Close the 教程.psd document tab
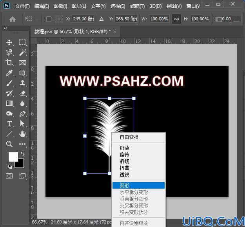The height and width of the screenshot is (227, 245). click(115, 32)
